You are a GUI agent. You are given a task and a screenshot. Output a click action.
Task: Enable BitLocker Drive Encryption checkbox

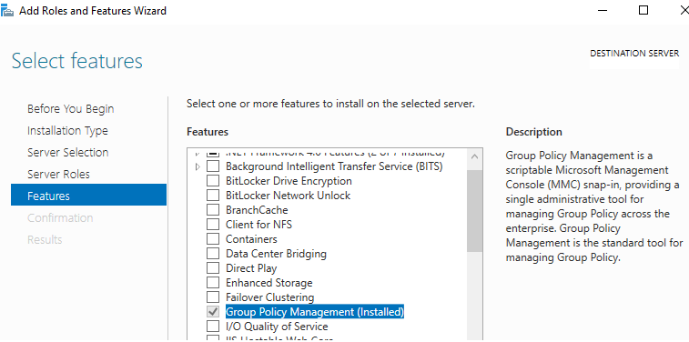tap(213, 181)
